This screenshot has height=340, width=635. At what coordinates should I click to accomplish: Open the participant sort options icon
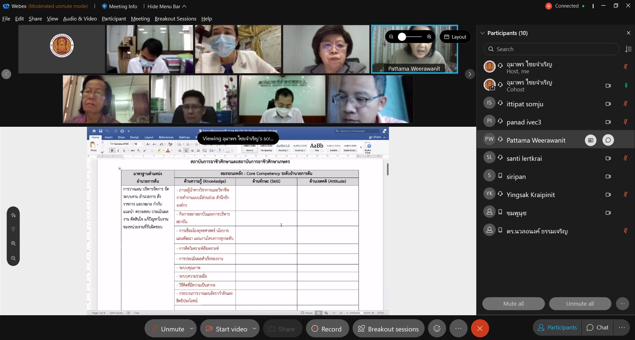tap(628, 49)
